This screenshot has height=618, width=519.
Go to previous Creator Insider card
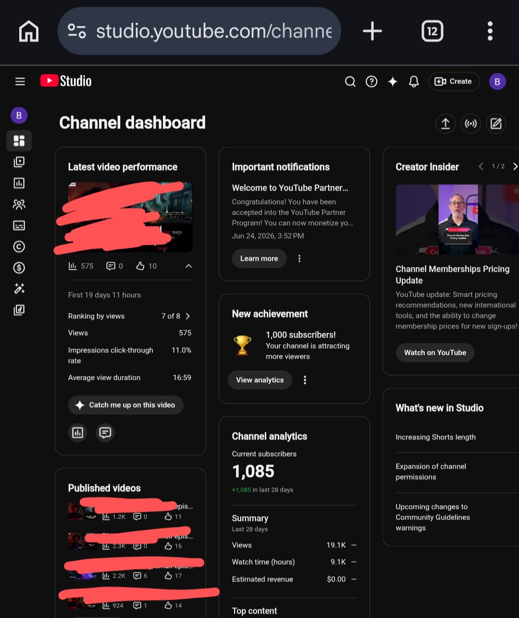[x=481, y=166]
